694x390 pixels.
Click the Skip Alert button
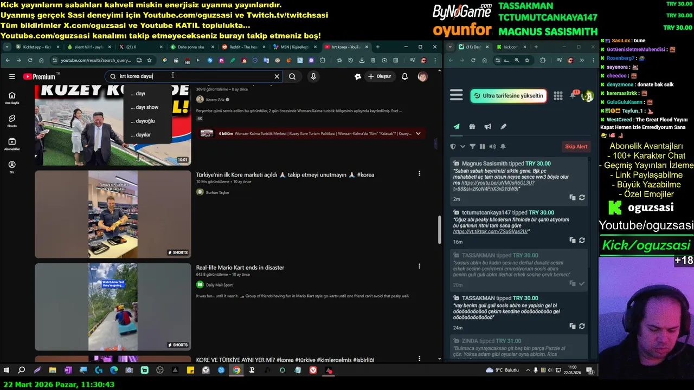(576, 146)
